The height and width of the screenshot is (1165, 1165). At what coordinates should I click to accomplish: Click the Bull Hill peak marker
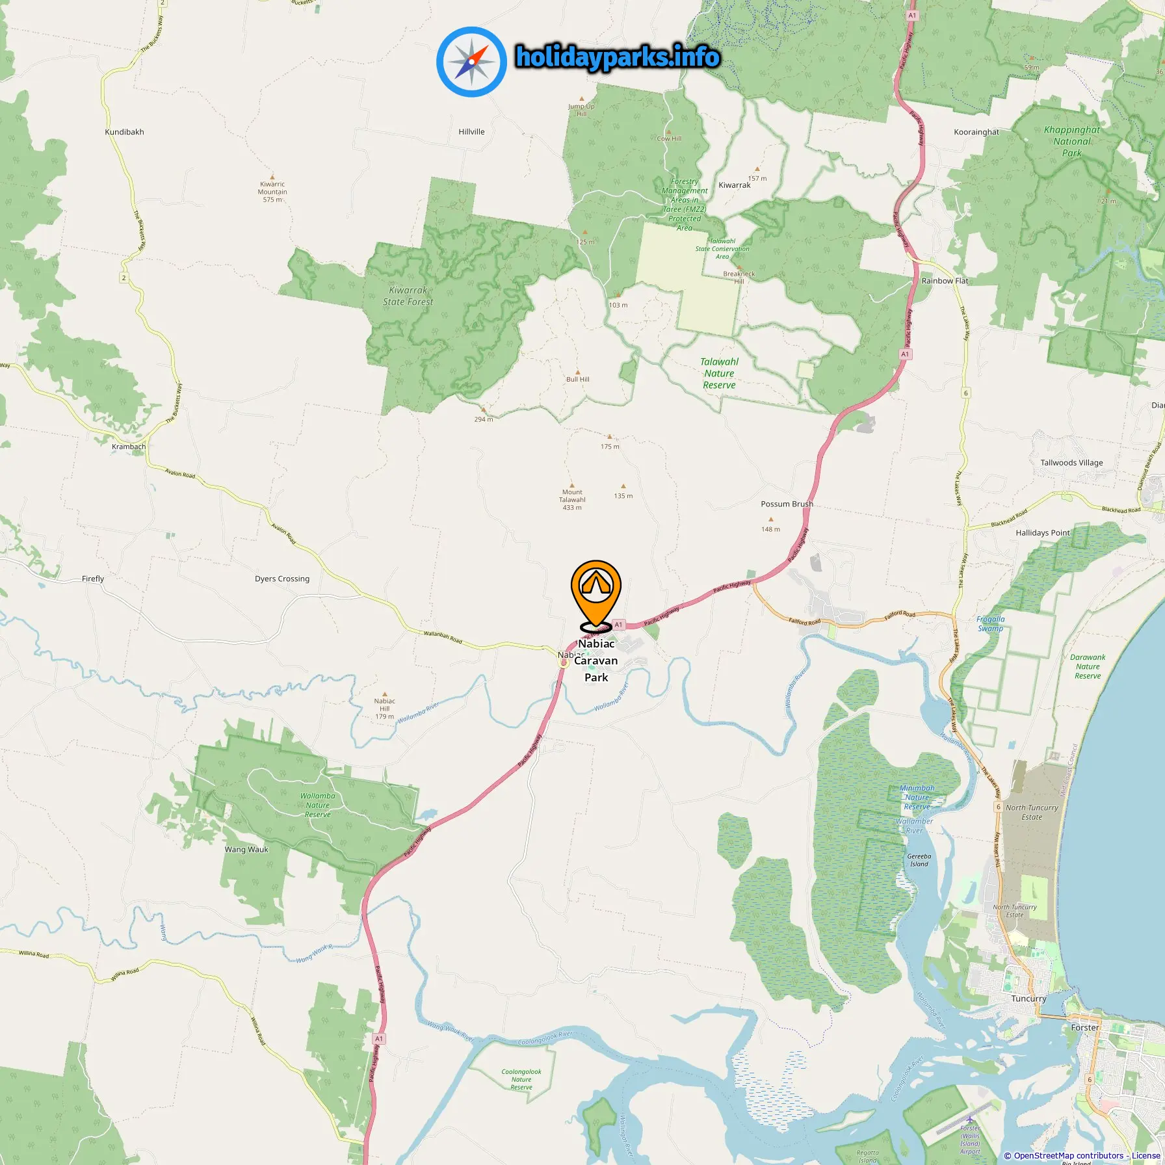[x=577, y=372]
